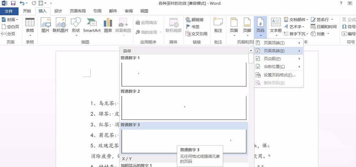The width and height of the screenshot is (356, 167).
Task: Click the 屏幕截图 screenshot button
Action: (123, 27)
